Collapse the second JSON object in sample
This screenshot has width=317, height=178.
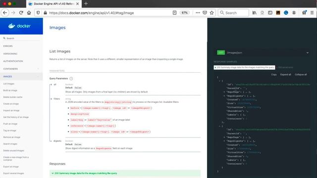(219, 126)
